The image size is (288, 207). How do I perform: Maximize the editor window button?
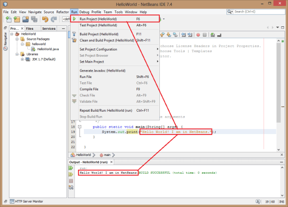point(283,28)
